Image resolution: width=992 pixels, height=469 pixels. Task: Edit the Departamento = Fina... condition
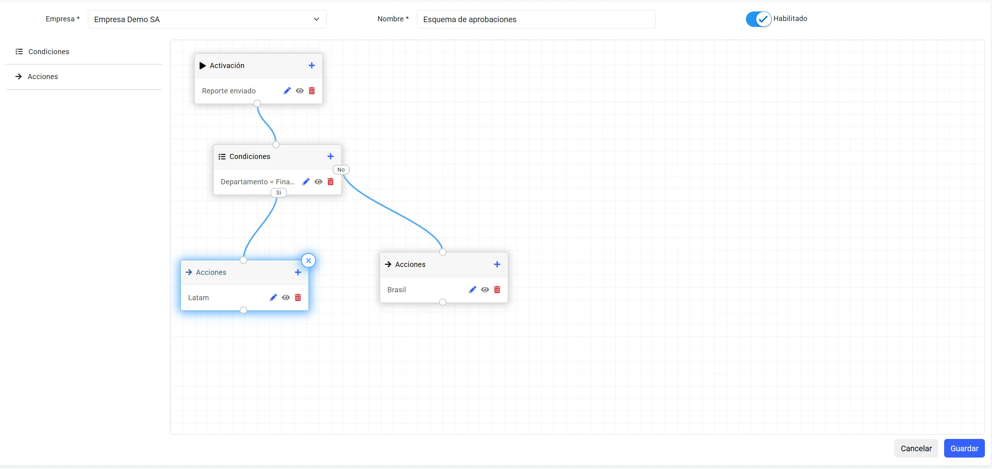pyautogui.click(x=306, y=182)
